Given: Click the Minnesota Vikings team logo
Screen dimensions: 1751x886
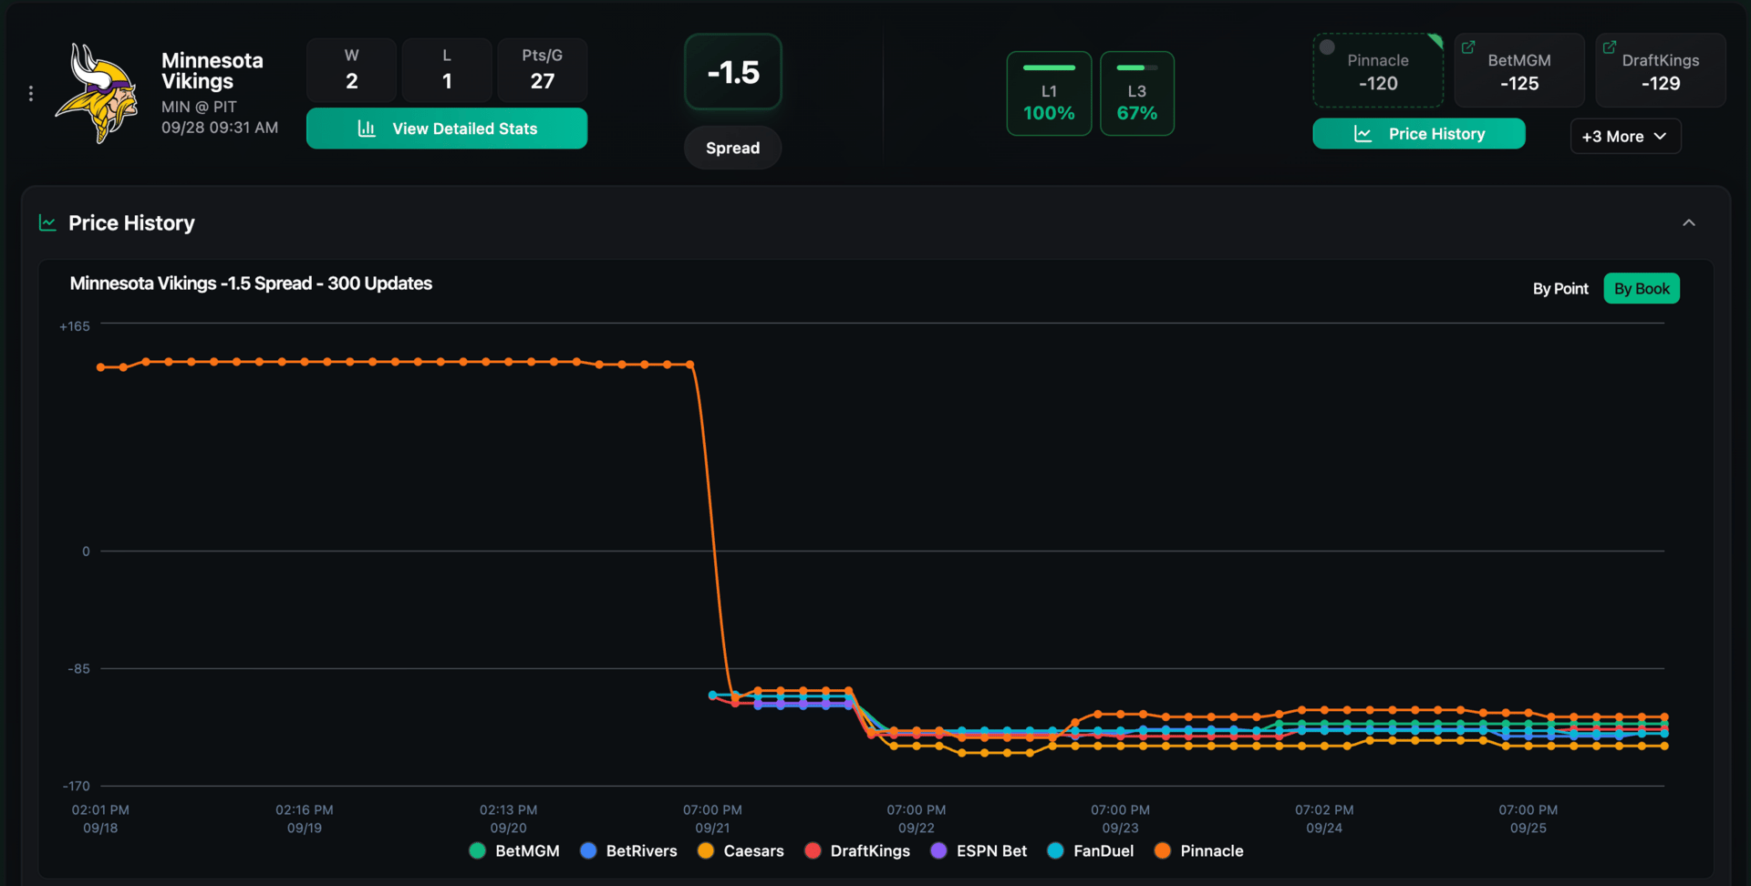Looking at the screenshot, I should point(97,93).
